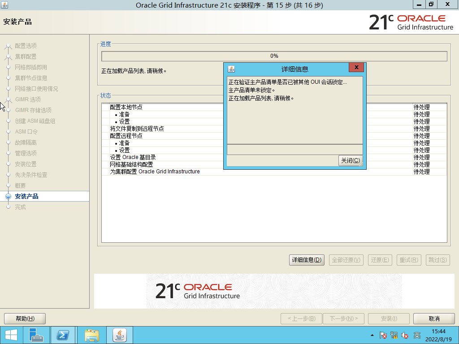
Task: Launch PowerShell from the taskbar
Action: pos(63,335)
